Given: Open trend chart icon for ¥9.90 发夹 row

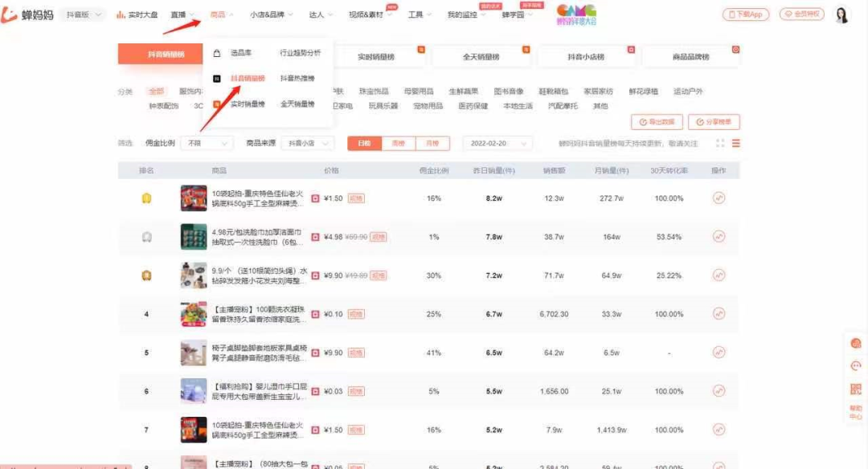Looking at the screenshot, I should [719, 275].
